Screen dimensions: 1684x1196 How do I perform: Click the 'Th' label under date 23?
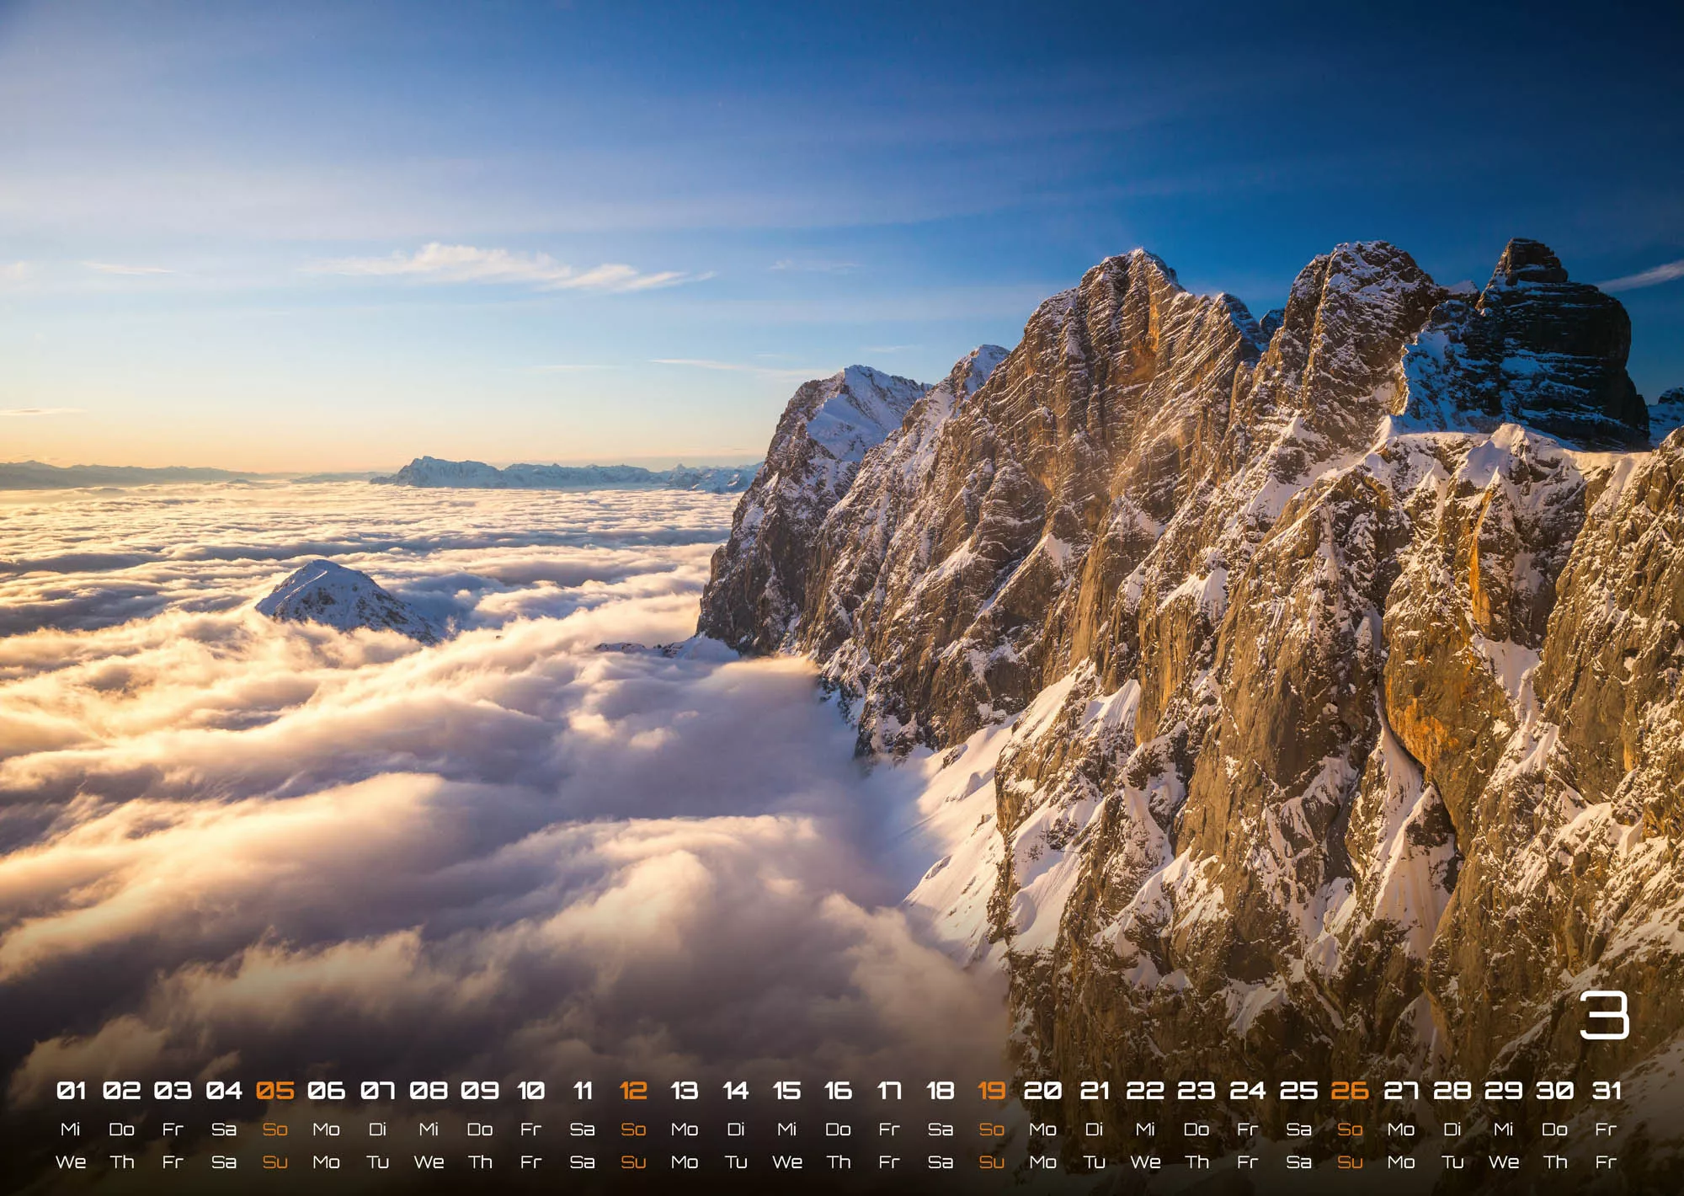coord(1196,1162)
